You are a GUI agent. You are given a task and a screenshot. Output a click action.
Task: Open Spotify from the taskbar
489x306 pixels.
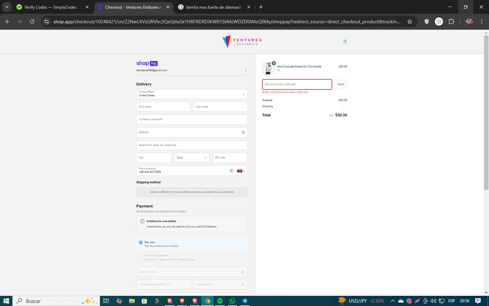(x=220, y=301)
